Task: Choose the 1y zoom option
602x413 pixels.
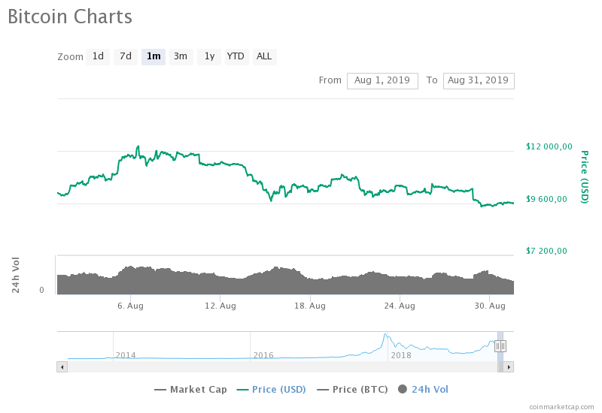Action: [x=209, y=56]
